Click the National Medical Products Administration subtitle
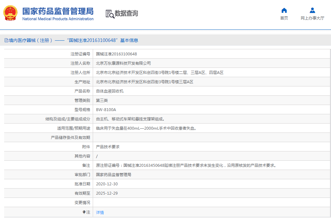Viewport: 331px width, 218px height. 58,19
